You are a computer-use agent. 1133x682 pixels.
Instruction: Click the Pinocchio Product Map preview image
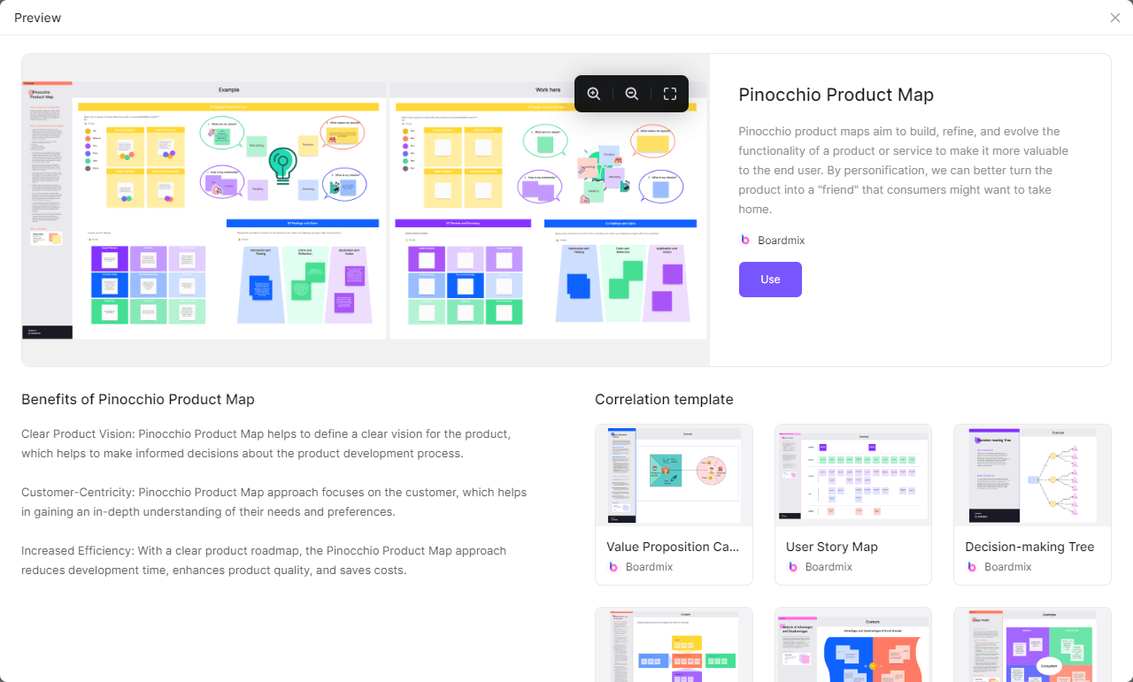point(366,210)
